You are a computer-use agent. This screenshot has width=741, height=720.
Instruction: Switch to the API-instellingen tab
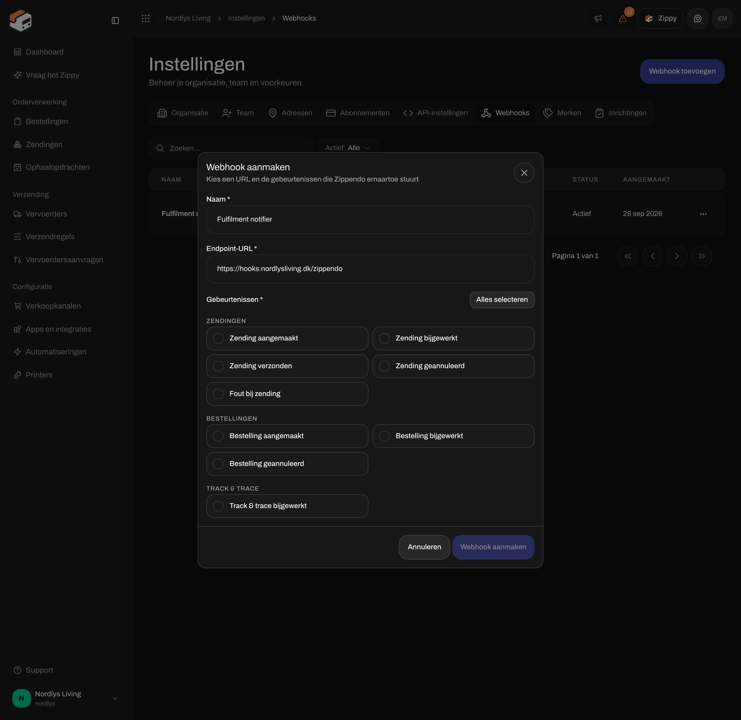click(x=435, y=113)
